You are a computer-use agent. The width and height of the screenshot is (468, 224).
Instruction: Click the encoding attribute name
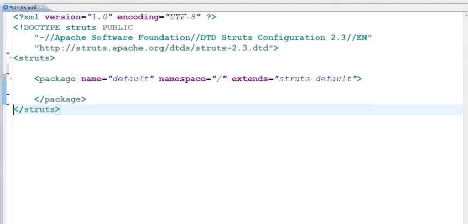138,17
